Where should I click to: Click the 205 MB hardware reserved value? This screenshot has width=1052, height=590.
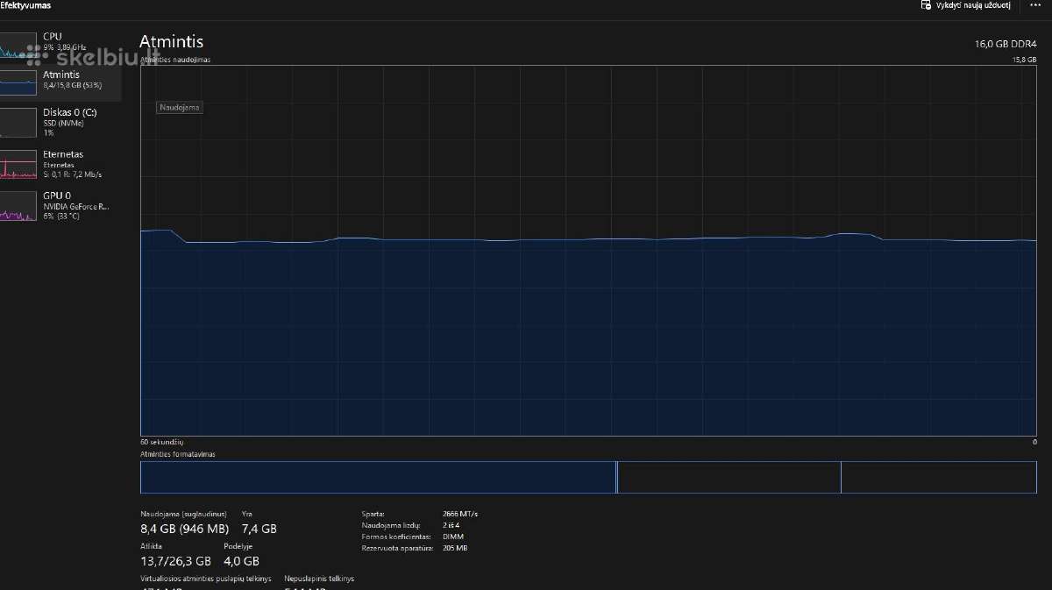click(x=455, y=548)
